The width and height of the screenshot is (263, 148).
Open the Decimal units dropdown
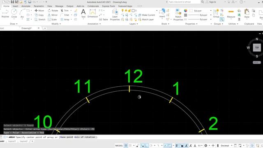click(x=226, y=146)
